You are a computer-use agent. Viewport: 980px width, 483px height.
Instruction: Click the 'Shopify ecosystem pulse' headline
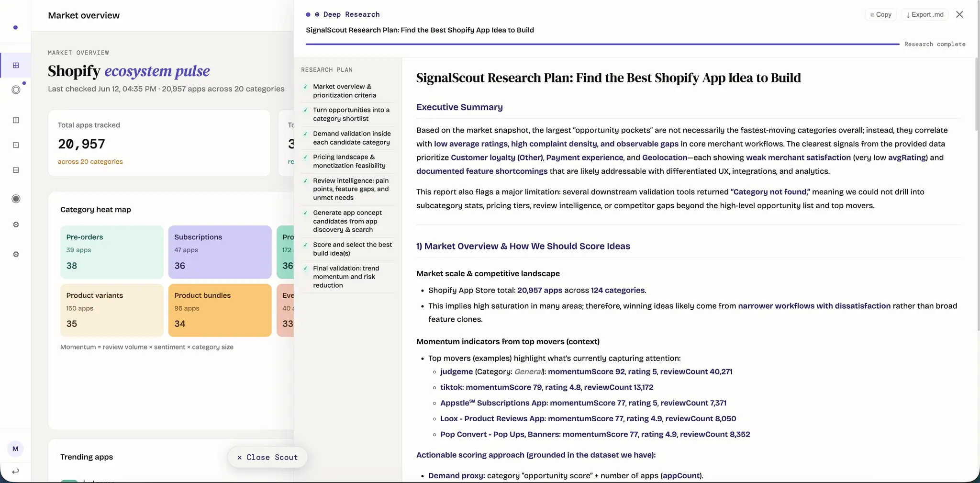[129, 71]
